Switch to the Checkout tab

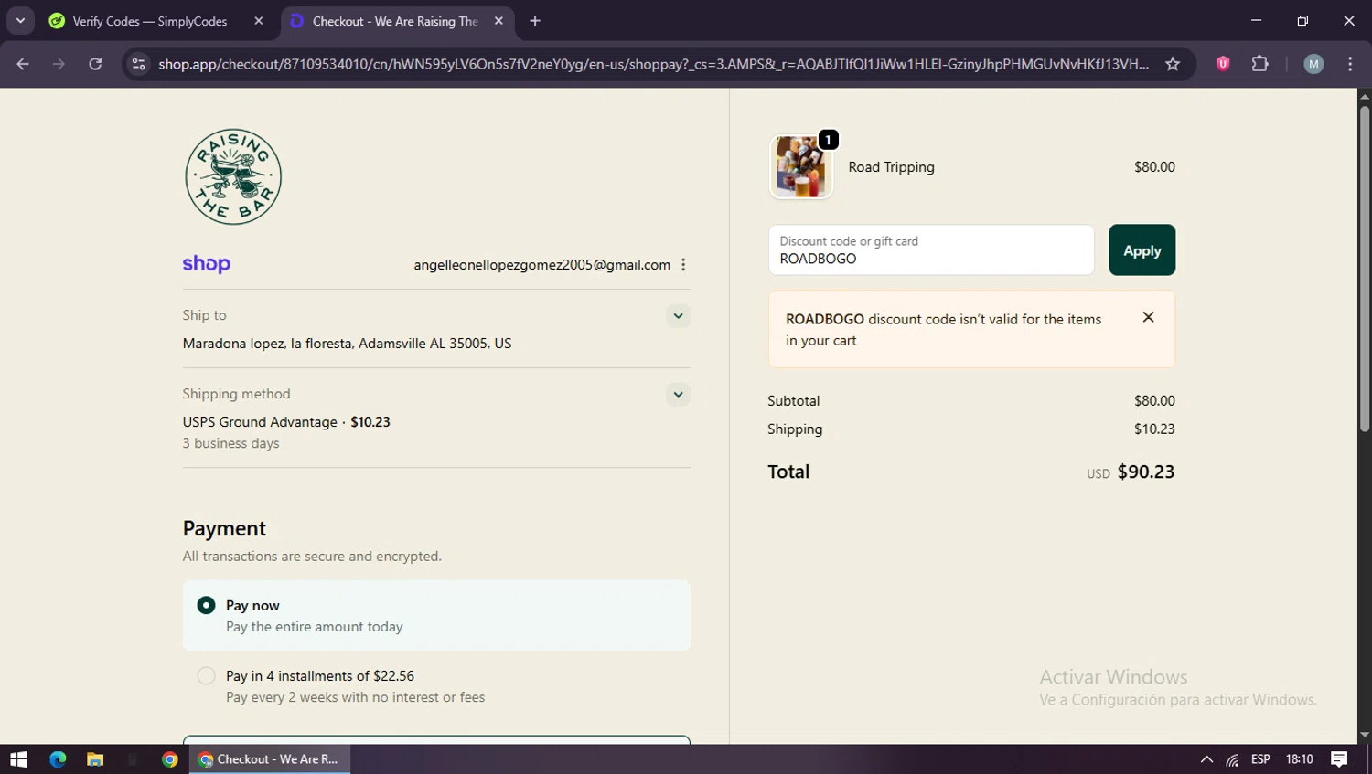[x=395, y=21]
